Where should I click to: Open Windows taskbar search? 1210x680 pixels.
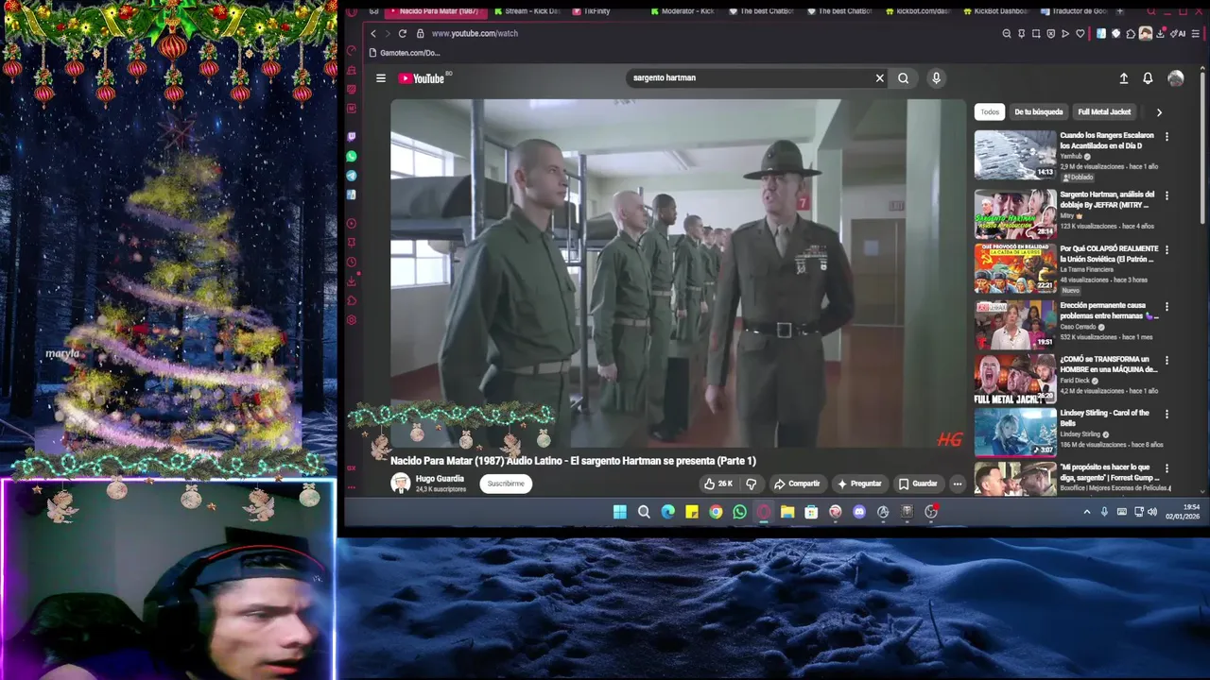click(644, 512)
